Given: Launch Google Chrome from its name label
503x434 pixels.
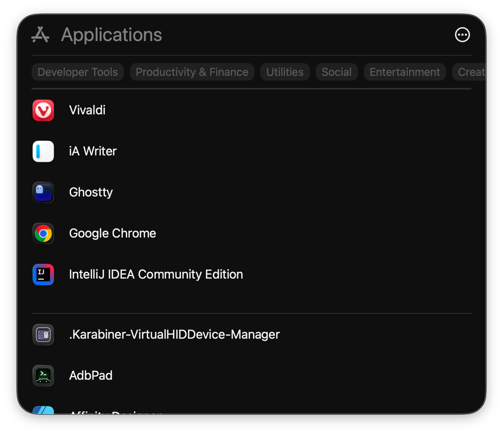Looking at the screenshot, I should coord(113,233).
